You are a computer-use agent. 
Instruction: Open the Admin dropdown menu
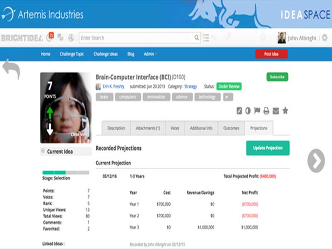tap(149, 54)
